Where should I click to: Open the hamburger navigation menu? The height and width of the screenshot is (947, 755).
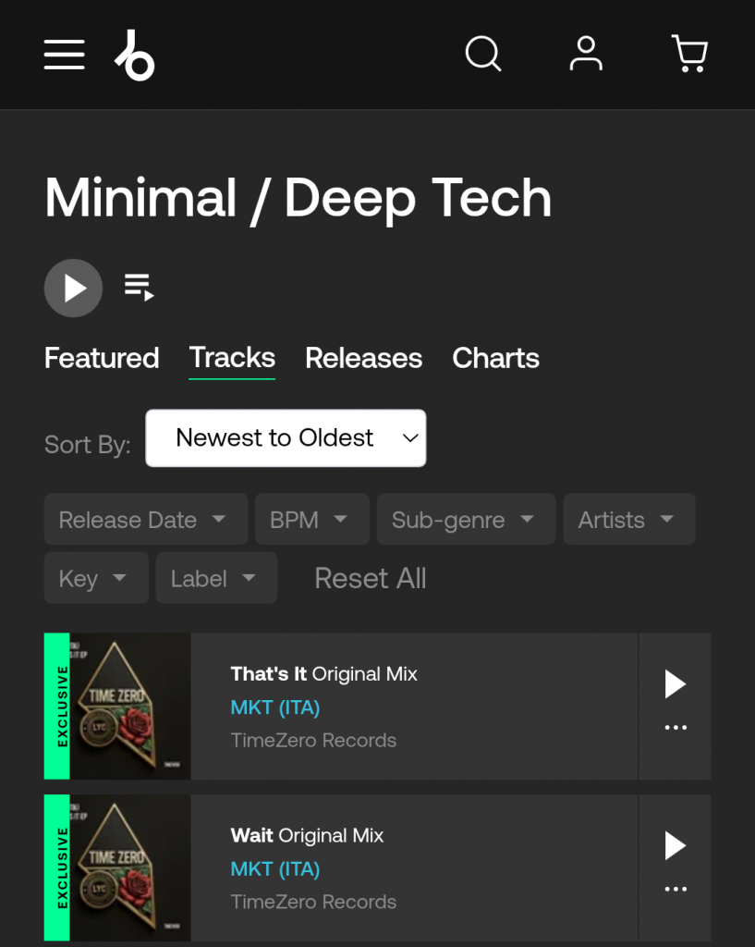coord(64,55)
